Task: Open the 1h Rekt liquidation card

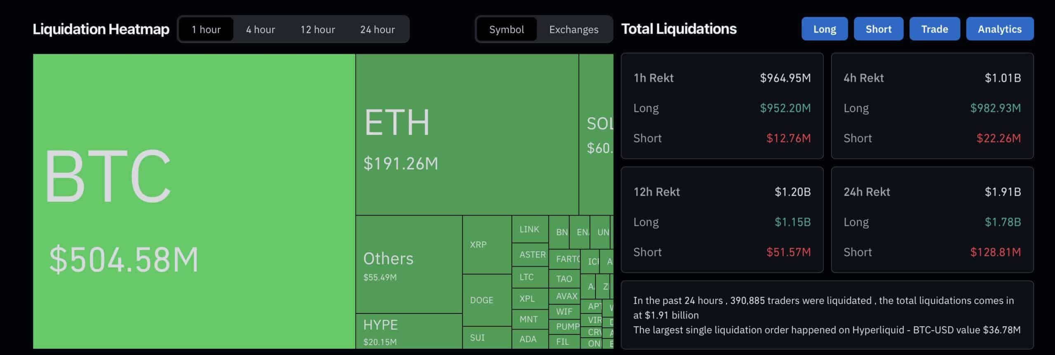Action: click(x=722, y=106)
